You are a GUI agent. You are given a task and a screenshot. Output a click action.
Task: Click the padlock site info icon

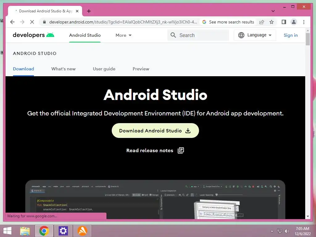(44, 22)
